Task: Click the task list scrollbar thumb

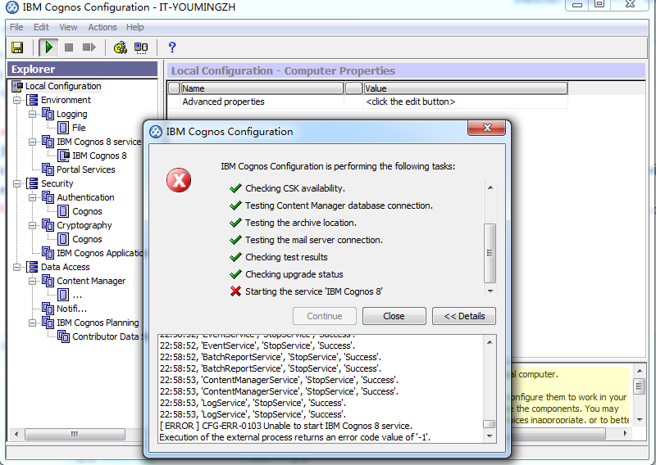Action: (x=490, y=253)
